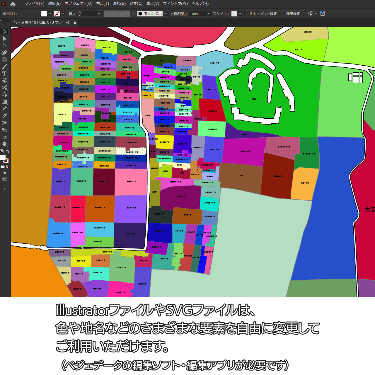Choose the Type tool

(4, 74)
